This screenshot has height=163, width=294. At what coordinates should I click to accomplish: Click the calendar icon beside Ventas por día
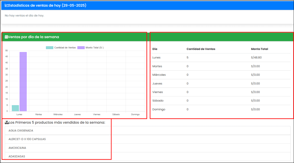(x=6, y=37)
